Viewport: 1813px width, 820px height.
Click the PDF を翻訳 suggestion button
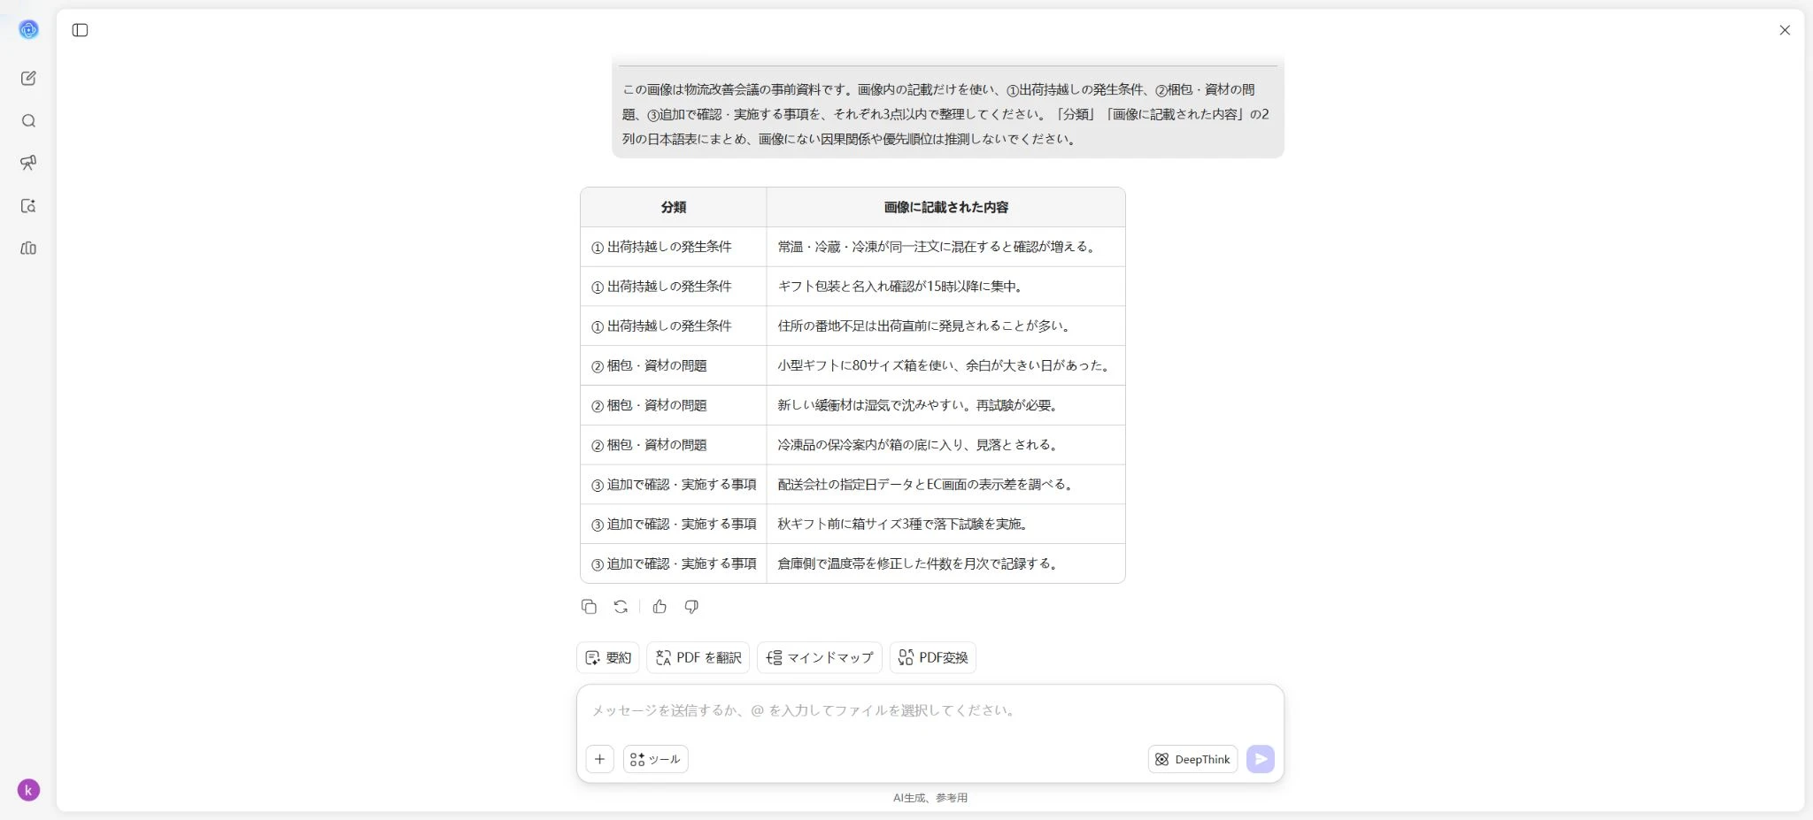[698, 657]
